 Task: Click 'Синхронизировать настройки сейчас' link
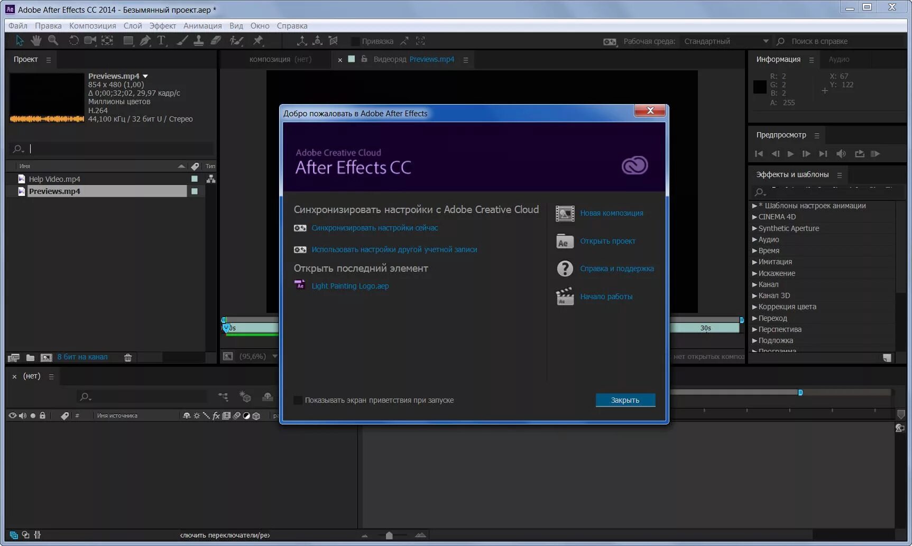[375, 228]
